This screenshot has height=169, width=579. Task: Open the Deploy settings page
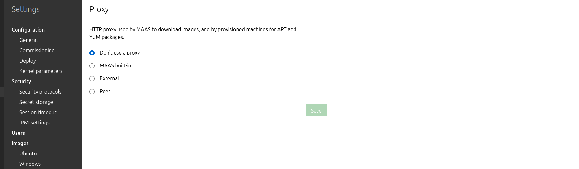click(28, 61)
